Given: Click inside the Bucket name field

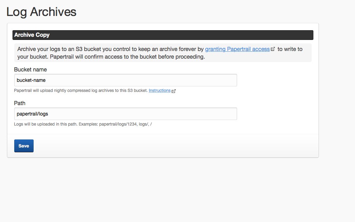Looking at the screenshot, I should tap(125, 80).
